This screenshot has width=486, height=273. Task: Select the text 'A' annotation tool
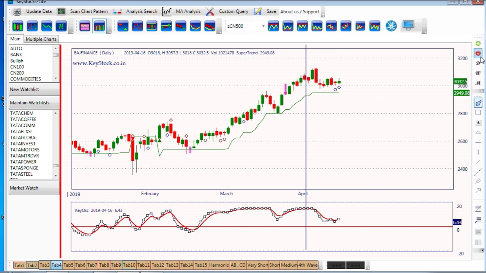478,122
